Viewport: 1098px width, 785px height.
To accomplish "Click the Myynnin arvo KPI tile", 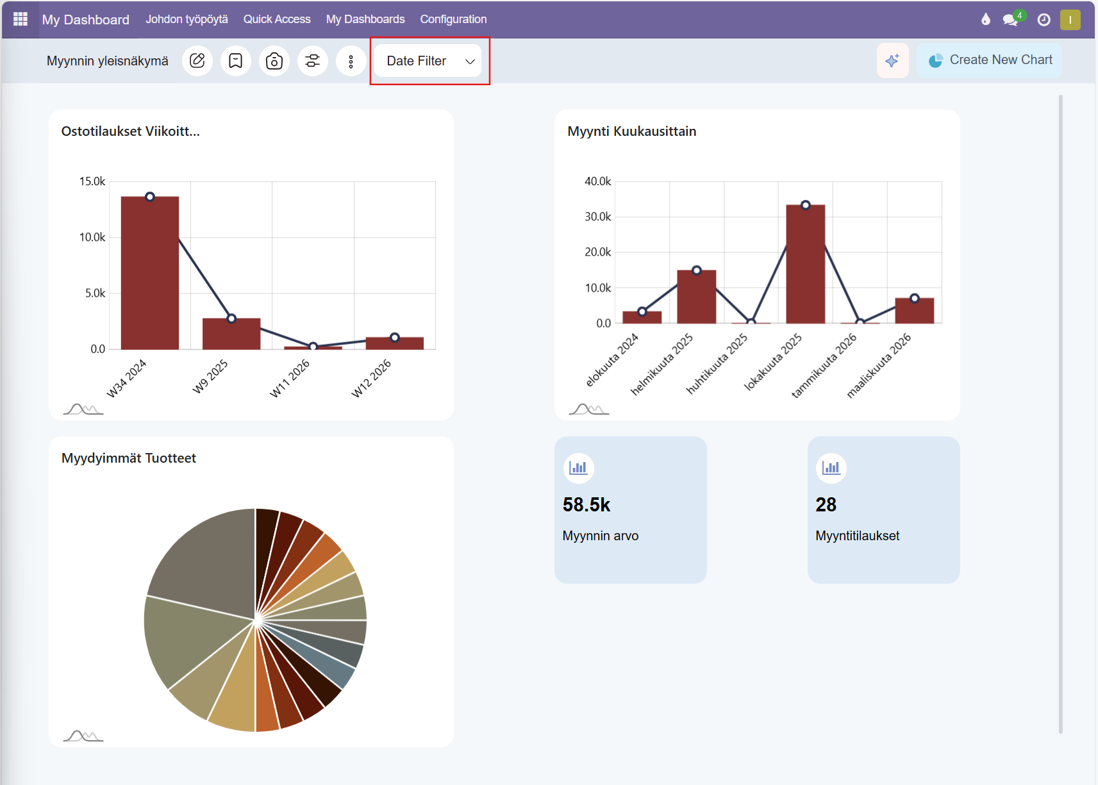I will [x=630, y=510].
